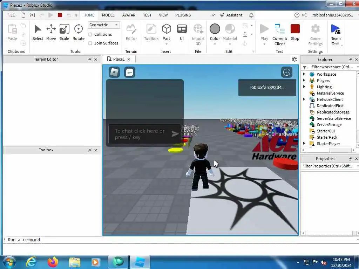359x269 pixels.
Task: Open the viewport three-dots menu
Action: click(287, 72)
